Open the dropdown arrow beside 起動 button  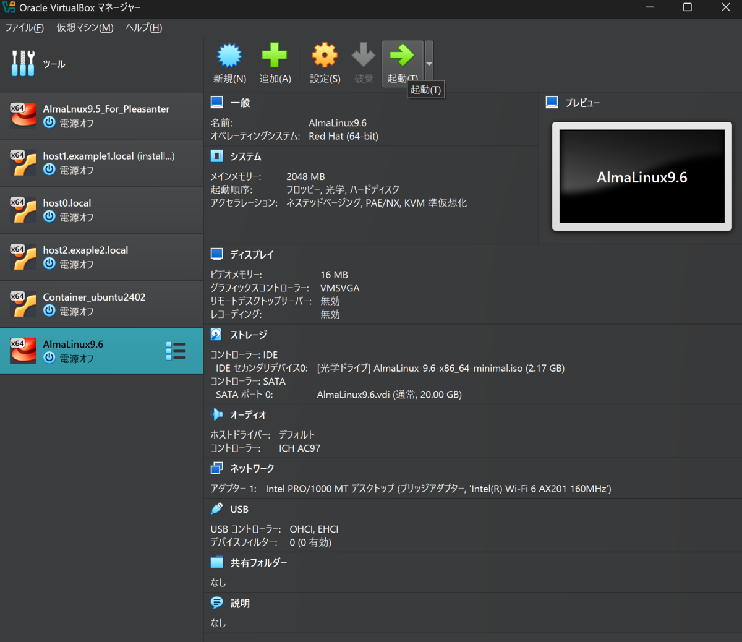pyautogui.click(x=429, y=64)
